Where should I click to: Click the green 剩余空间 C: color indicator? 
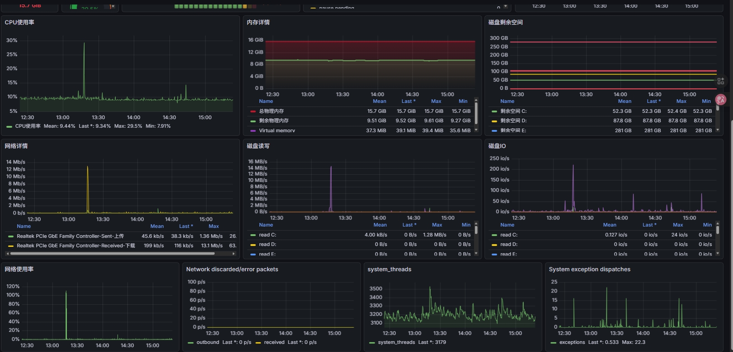click(494, 111)
